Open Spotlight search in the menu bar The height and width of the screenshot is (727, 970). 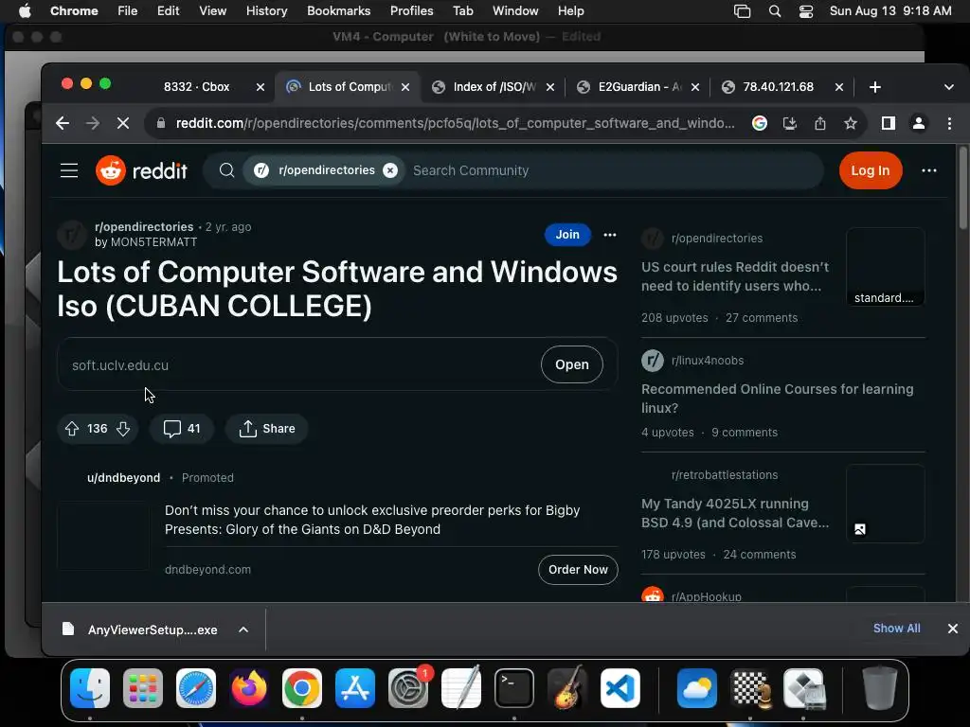775,10
